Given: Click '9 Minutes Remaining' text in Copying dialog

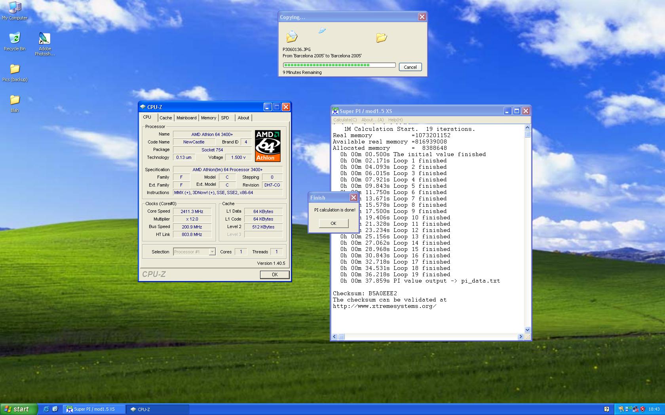Looking at the screenshot, I should coord(302,72).
